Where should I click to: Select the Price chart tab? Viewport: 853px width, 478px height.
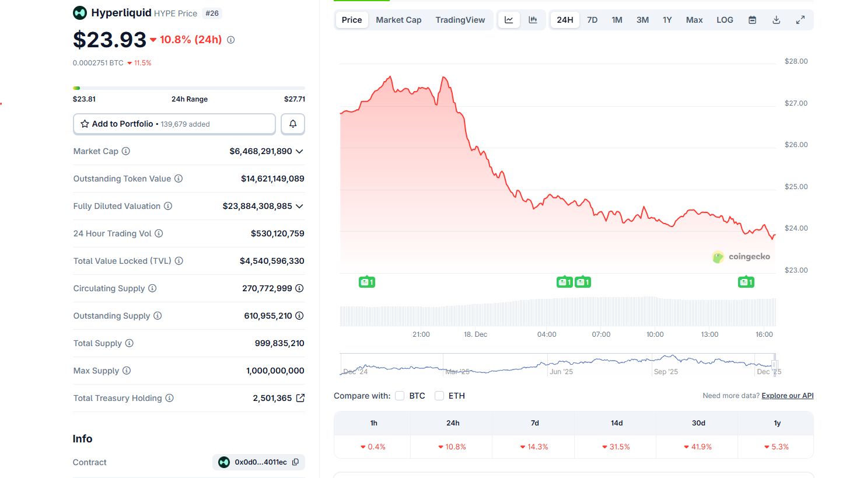tap(352, 20)
